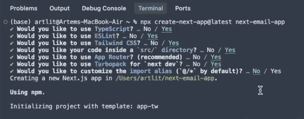Choose the No option for ESLint
Screen dimensions: 304x119
click(133, 36)
